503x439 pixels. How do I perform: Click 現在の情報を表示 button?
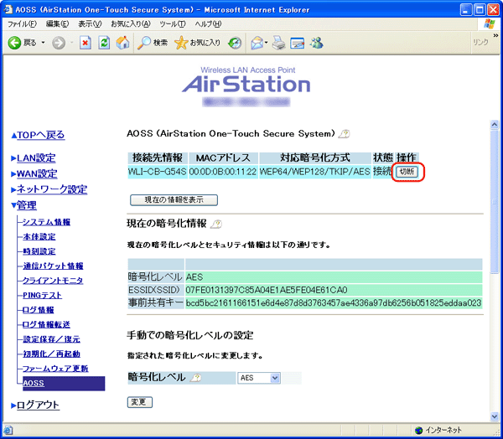(174, 199)
